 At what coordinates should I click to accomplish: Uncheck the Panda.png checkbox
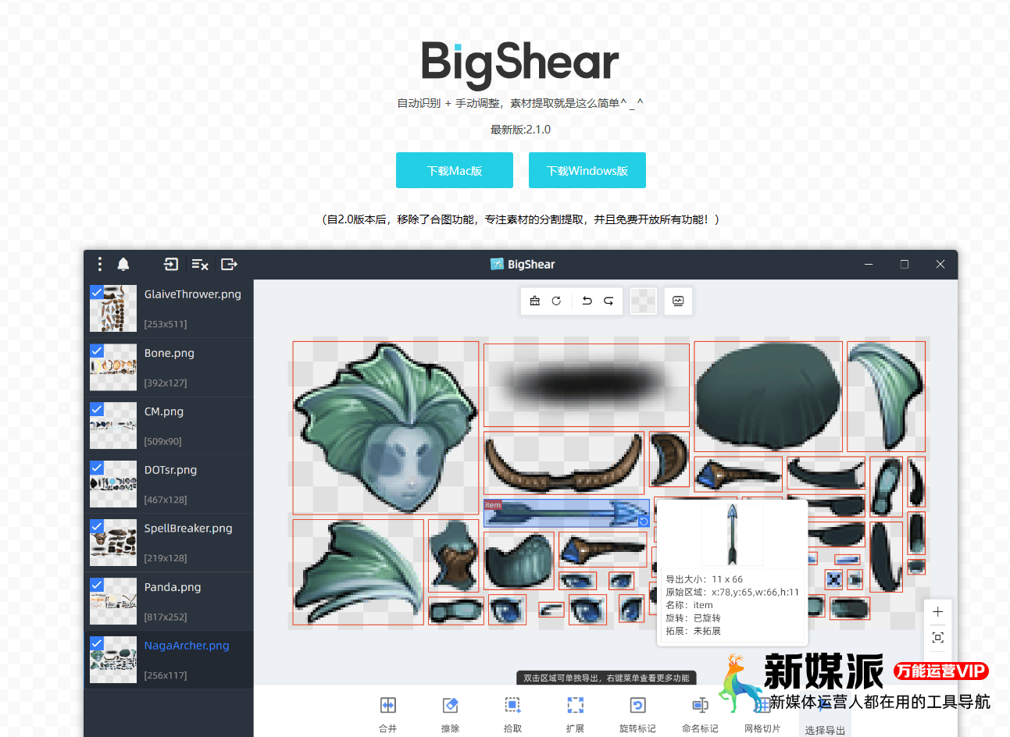[x=97, y=584]
